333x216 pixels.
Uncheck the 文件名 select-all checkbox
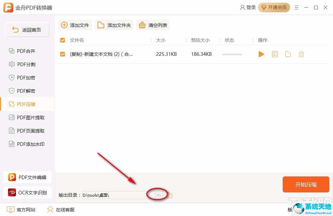pos(62,40)
